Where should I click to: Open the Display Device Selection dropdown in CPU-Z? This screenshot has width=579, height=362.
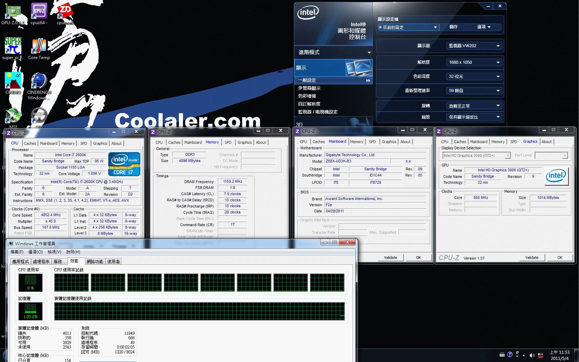tap(477, 155)
